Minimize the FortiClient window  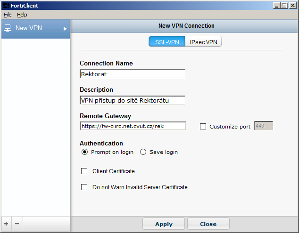click(276, 6)
